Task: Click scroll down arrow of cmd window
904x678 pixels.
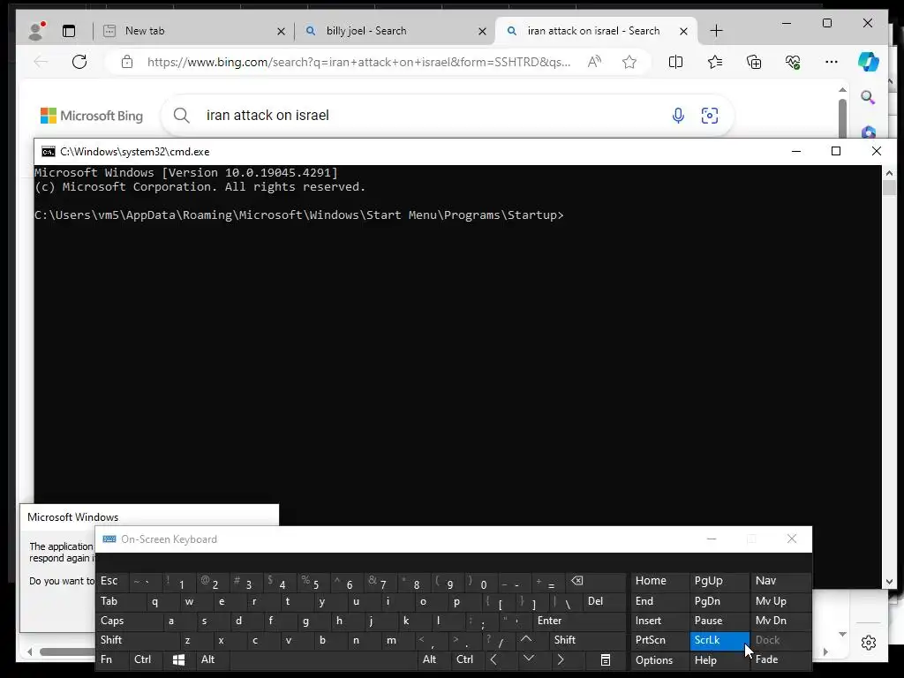Action: pyautogui.click(x=889, y=582)
